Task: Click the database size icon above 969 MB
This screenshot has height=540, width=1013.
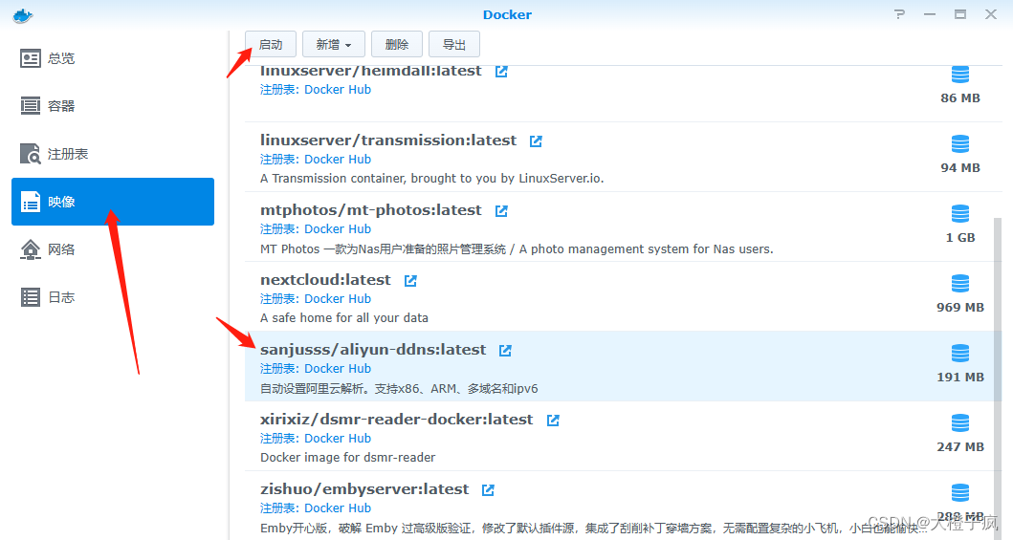Action: [960, 283]
